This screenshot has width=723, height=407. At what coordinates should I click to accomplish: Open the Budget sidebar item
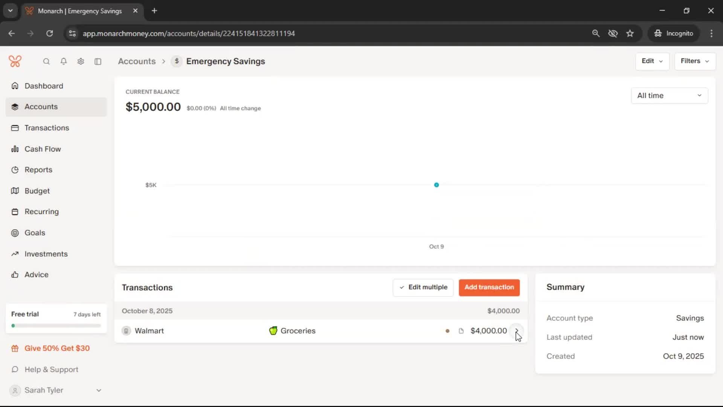tap(37, 191)
